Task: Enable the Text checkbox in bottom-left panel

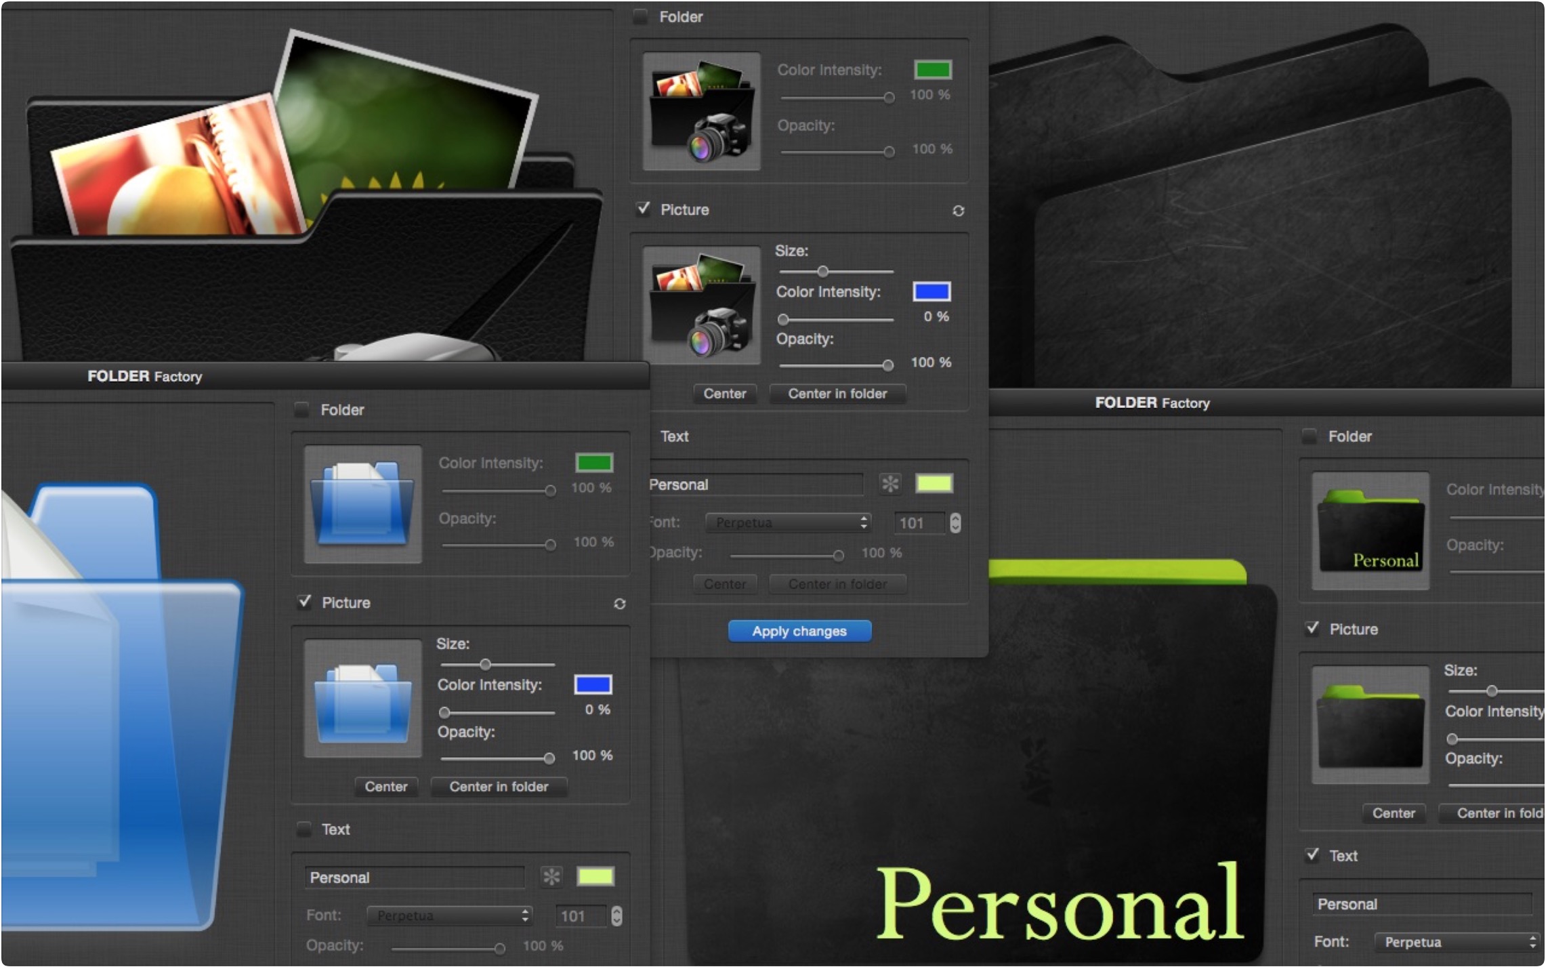Action: [x=305, y=830]
